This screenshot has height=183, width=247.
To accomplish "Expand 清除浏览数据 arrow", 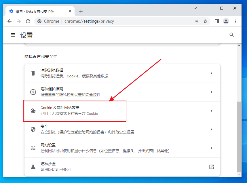I will (x=212, y=73).
